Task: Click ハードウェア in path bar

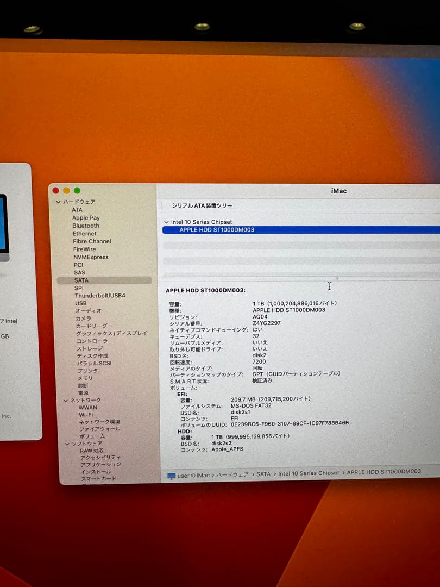Action: (232, 474)
